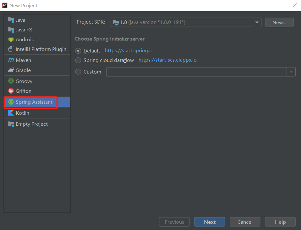301x230 pixels.
Task: Enable the Custom server radio button
Action: pos(78,72)
